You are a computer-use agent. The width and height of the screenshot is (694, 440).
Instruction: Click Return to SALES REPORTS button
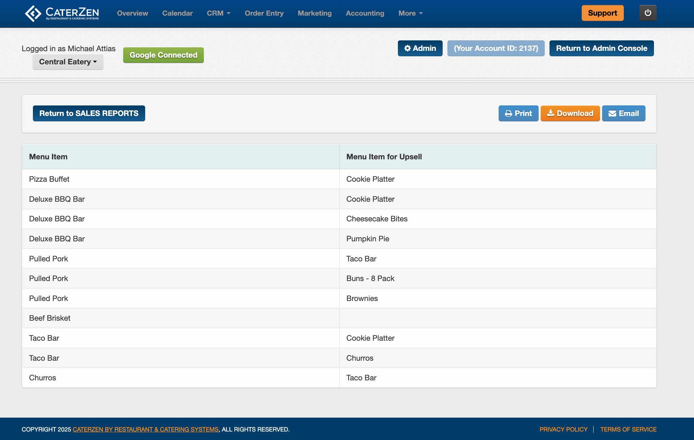click(89, 113)
